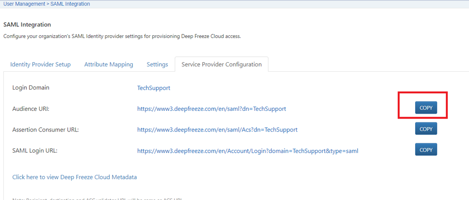Click the SAML Integration breadcrumb item
Image resolution: width=469 pixels, height=200 pixels.
70,4
